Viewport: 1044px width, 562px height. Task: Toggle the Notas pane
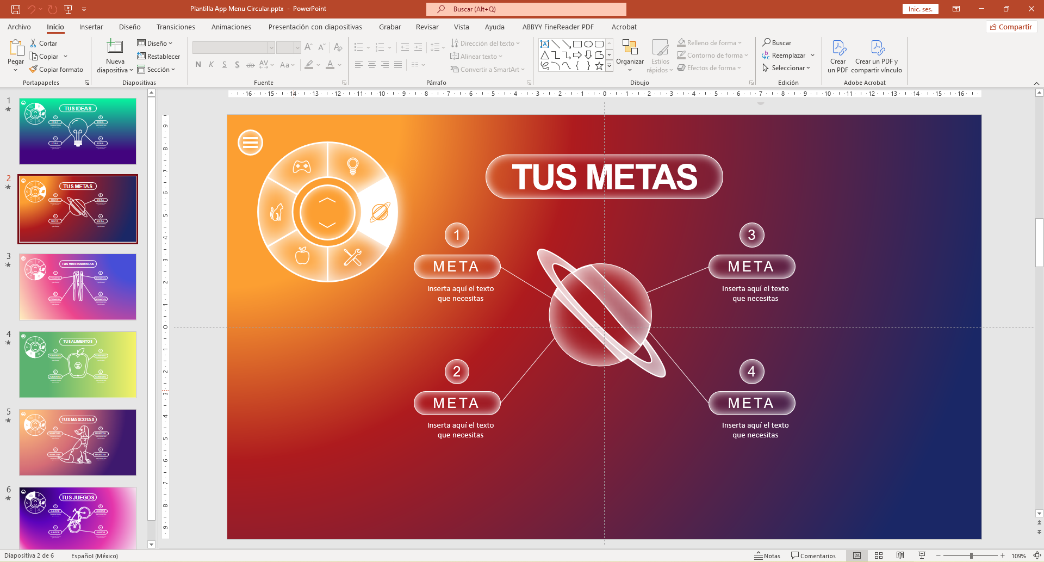tap(767, 555)
